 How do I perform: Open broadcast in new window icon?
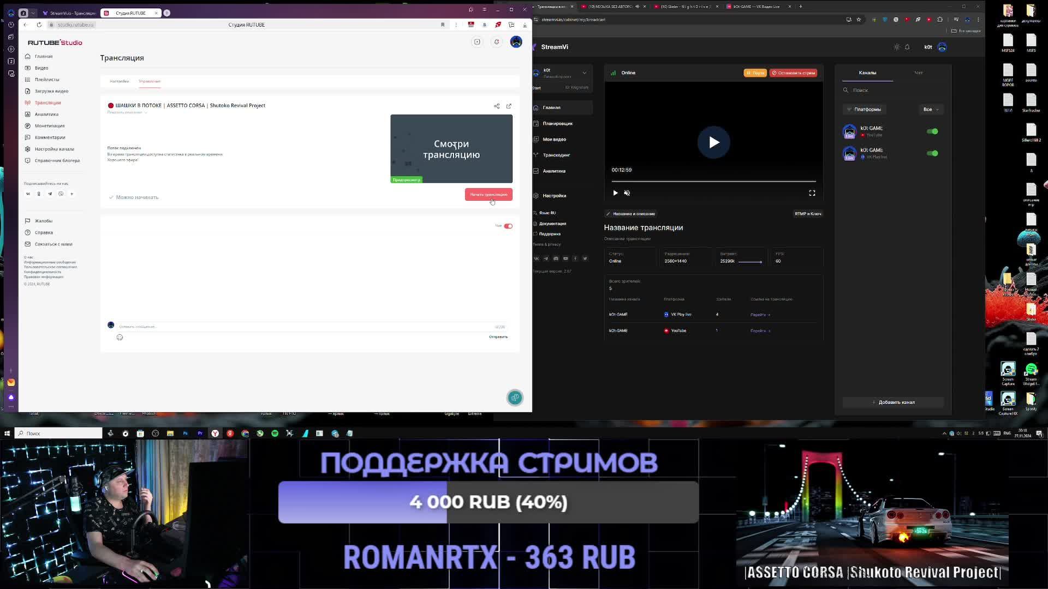point(509,106)
